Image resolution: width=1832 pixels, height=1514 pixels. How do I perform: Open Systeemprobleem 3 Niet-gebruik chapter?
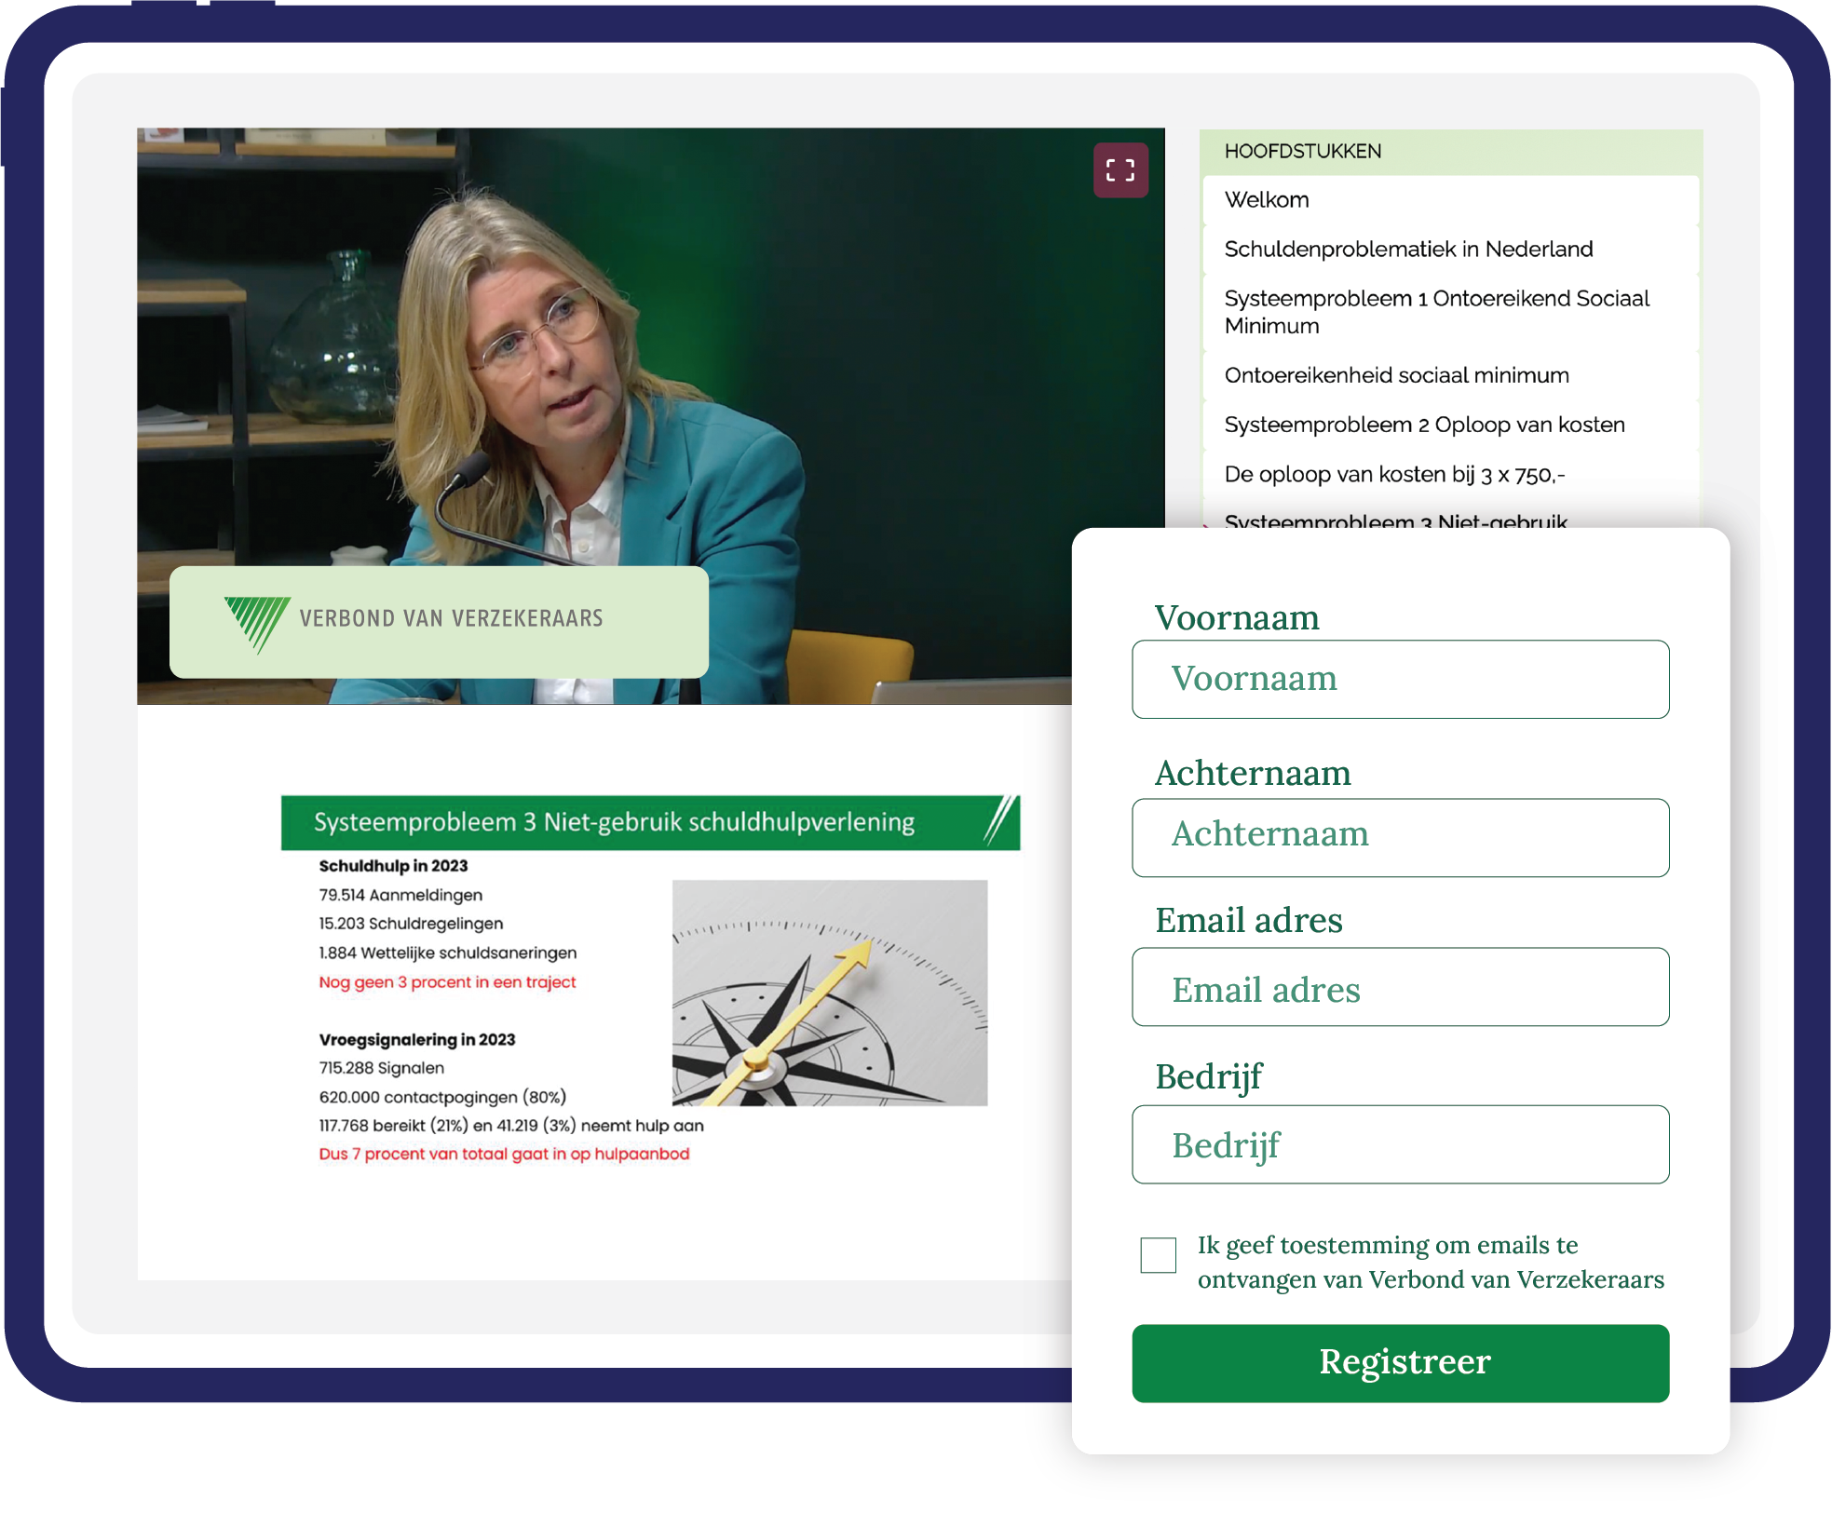[x=1395, y=520]
